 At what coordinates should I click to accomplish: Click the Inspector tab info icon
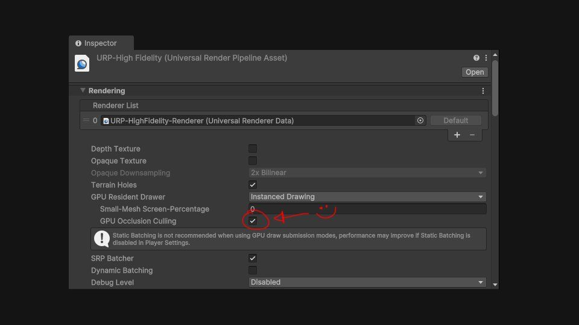pyautogui.click(x=78, y=43)
